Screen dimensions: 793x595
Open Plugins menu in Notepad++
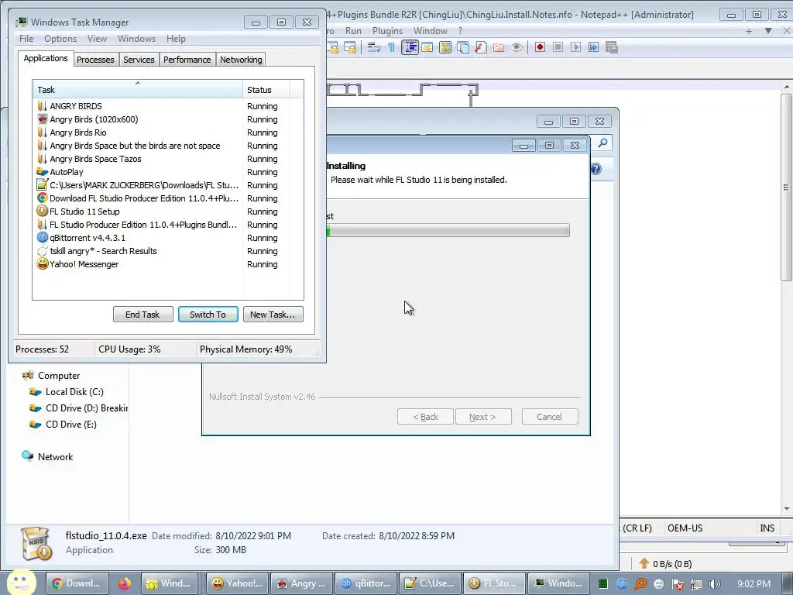pyautogui.click(x=387, y=31)
